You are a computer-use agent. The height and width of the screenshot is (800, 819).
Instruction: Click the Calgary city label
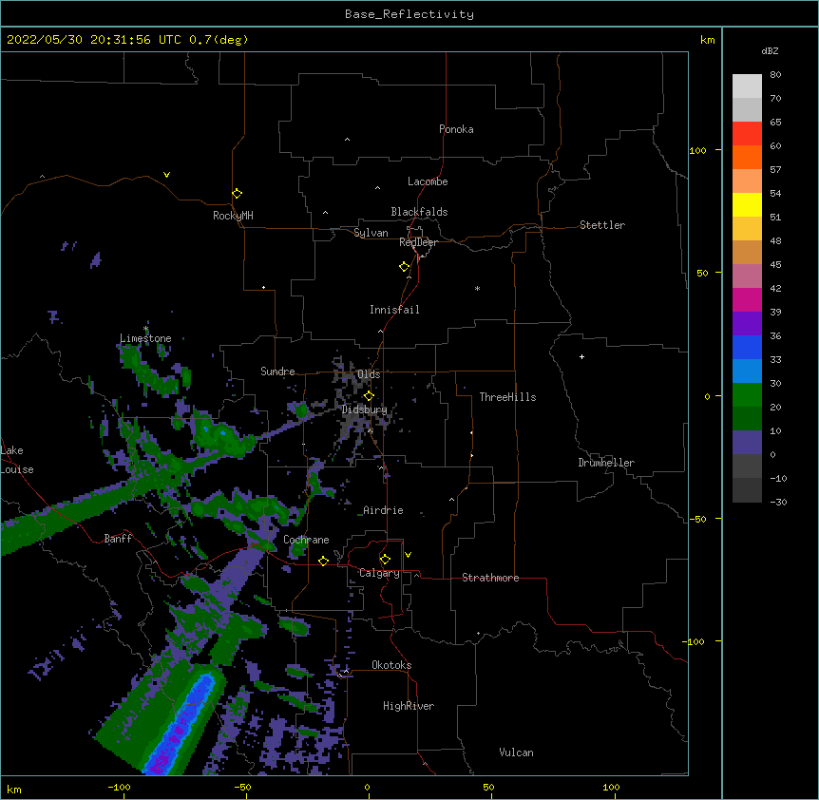pyautogui.click(x=379, y=573)
